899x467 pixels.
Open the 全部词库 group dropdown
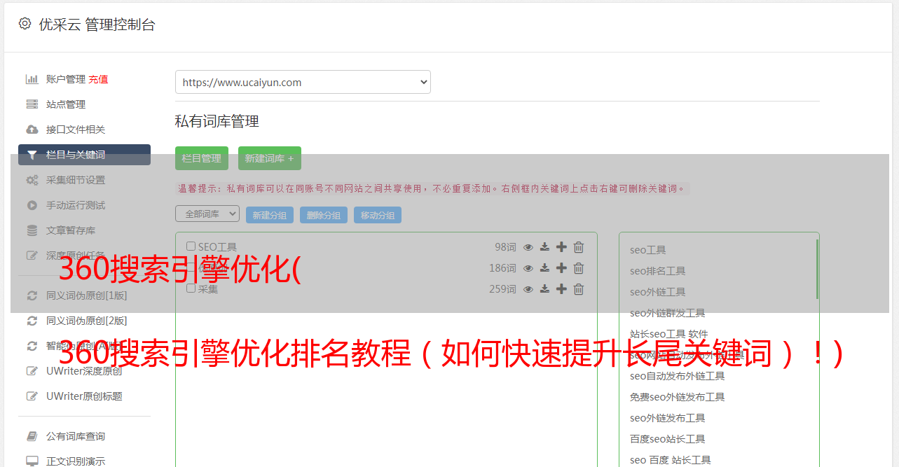(207, 214)
